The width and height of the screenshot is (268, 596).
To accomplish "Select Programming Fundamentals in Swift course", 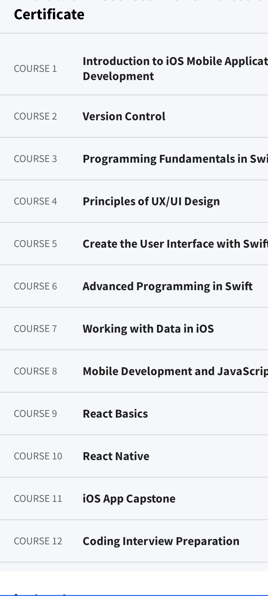I will coord(175,159).
